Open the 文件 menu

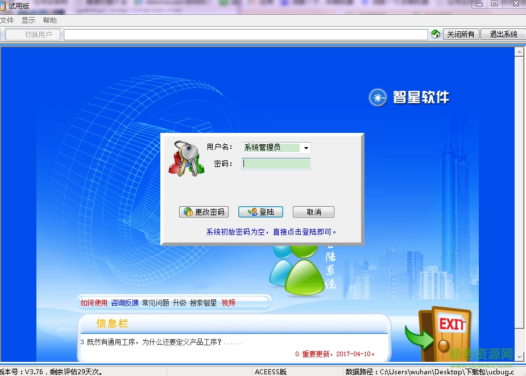[7, 20]
